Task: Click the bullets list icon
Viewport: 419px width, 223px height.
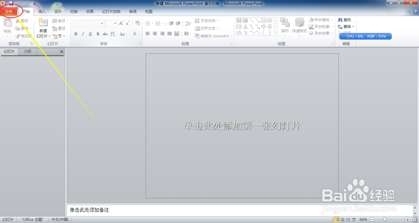Action: coord(149,23)
